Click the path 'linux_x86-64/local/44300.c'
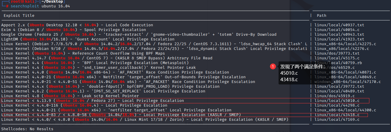The image size is (391, 132). click(x=345, y=110)
